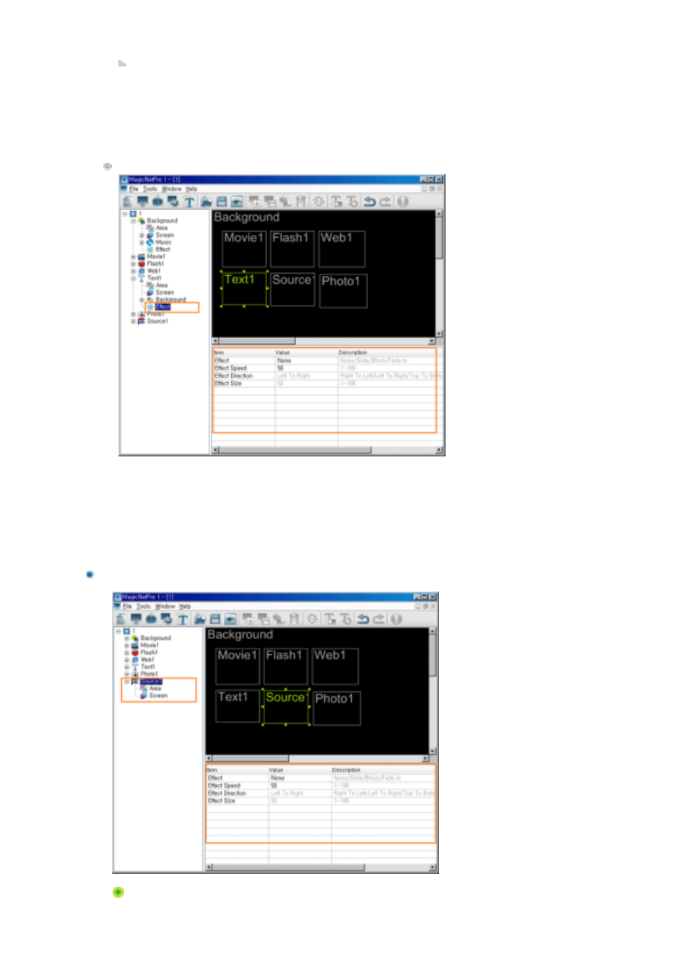Expand Flash1 node in Text1-selected window tree
Viewport: 689px width, 975px height.
pyautogui.click(x=133, y=264)
